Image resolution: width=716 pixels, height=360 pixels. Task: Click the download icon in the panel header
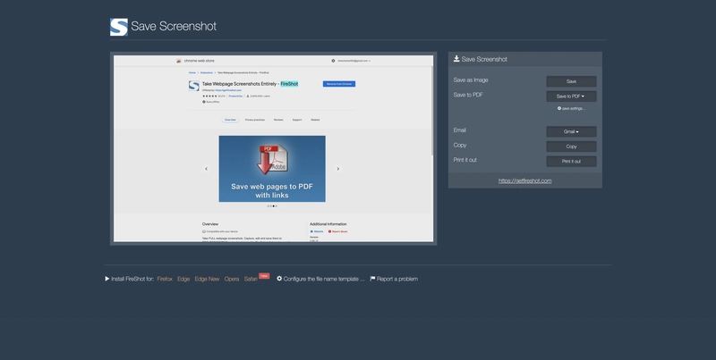pos(456,59)
